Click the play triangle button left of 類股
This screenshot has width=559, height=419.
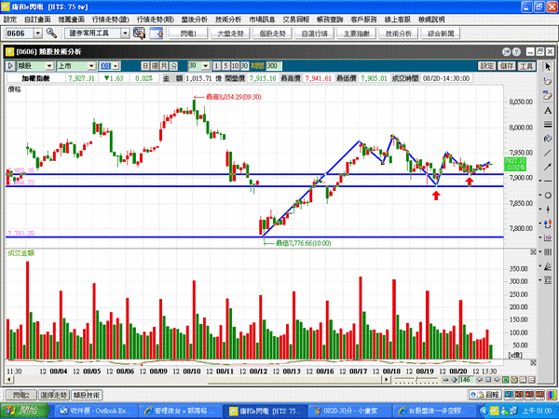click(10, 66)
